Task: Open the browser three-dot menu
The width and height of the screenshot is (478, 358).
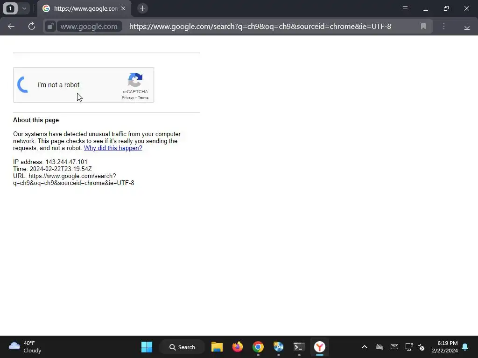Action: coord(444,27)
